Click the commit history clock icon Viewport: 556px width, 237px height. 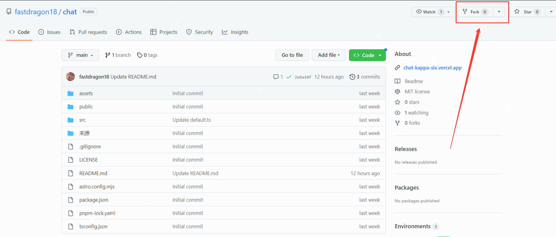pyautogui.click(x=352, y=77)
